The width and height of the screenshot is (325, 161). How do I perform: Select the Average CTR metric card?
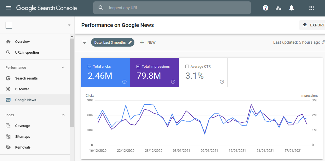[x=203, y=72]
